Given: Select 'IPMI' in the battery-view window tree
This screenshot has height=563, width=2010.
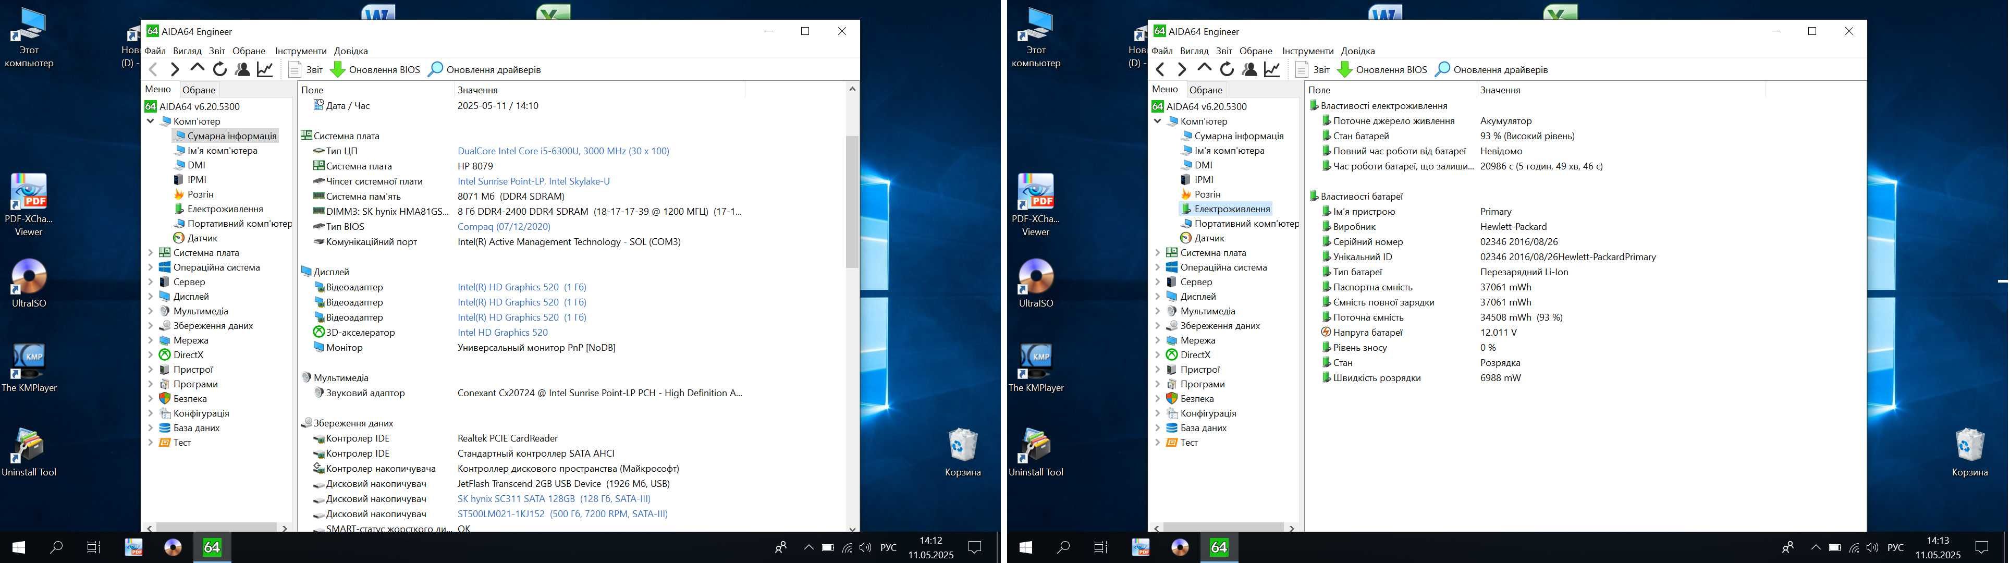Looking at the screenshot, I should [1204, 180].
